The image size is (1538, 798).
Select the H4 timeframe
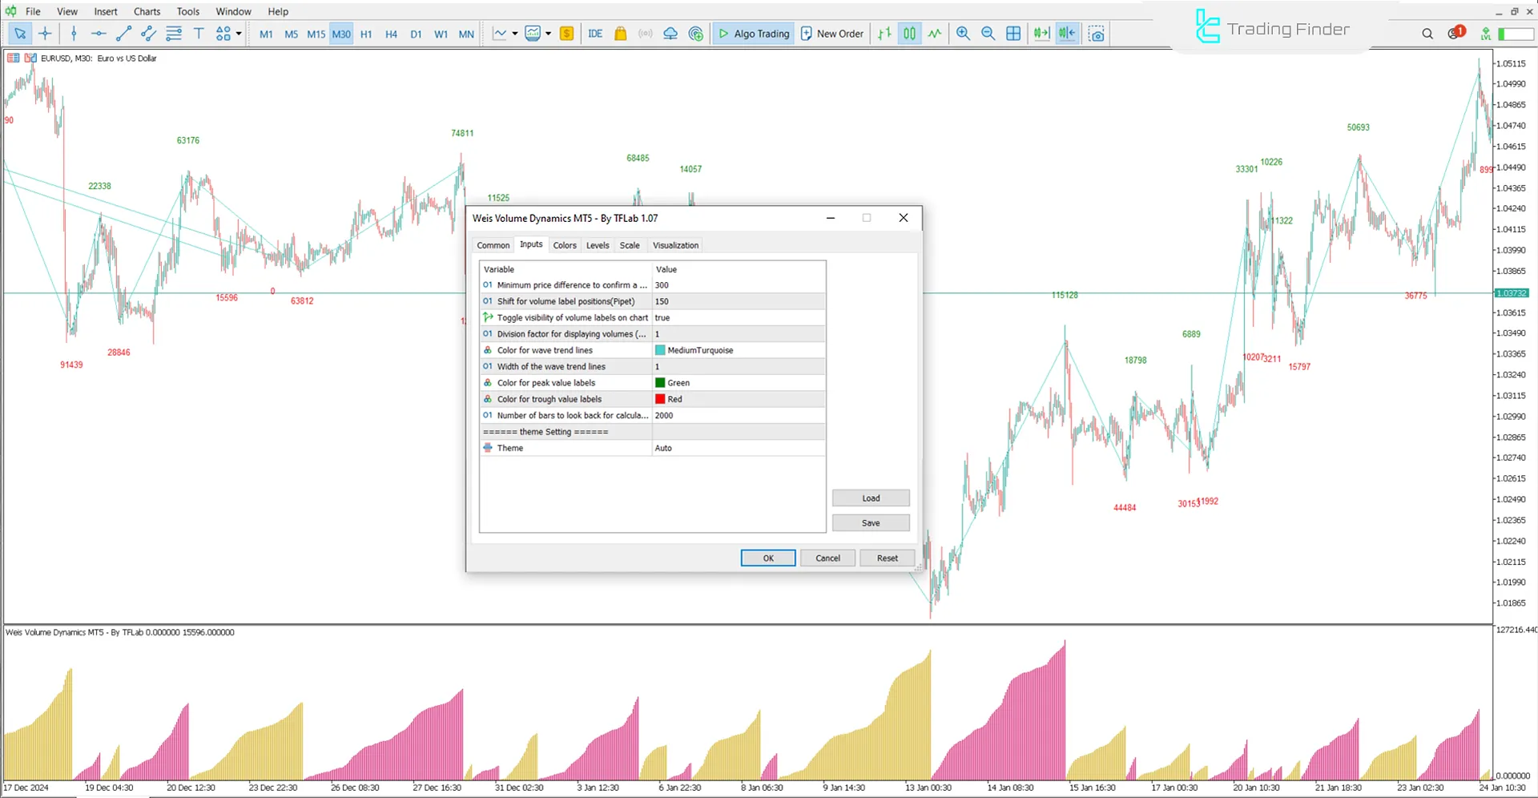(391, 34)
